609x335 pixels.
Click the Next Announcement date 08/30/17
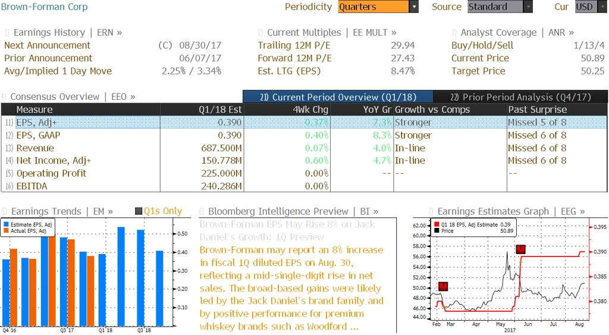[200, 45]
